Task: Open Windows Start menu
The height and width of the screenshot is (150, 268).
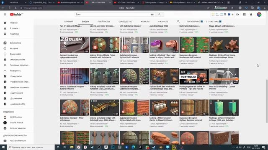Action: 3,147
